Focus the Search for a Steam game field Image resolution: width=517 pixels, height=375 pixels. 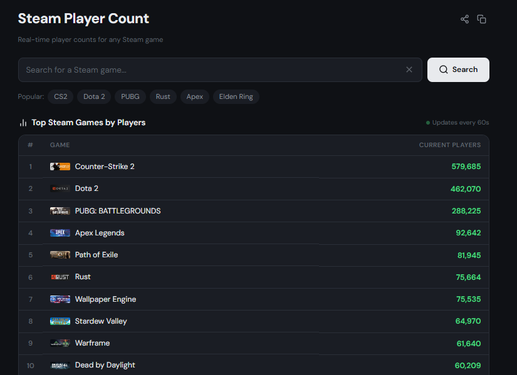pyautogui.click(x=220, y=69)
